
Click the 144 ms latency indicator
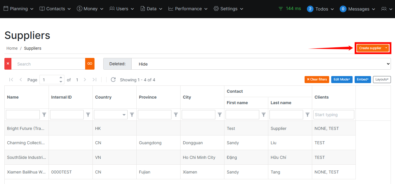290,8
